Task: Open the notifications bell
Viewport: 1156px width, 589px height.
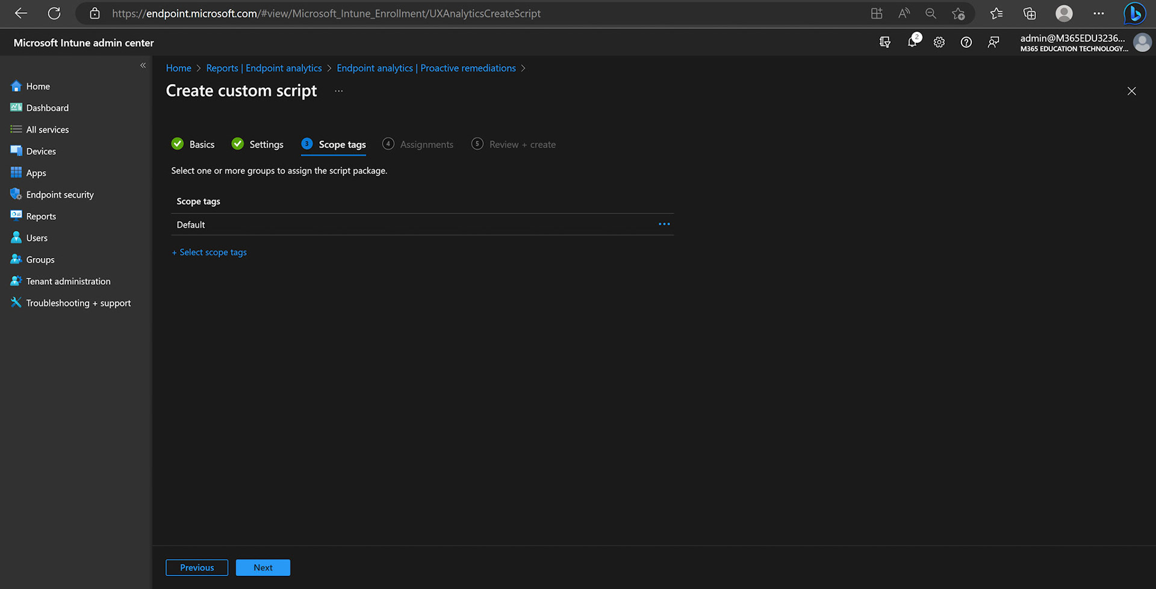Action: (913, 42)
